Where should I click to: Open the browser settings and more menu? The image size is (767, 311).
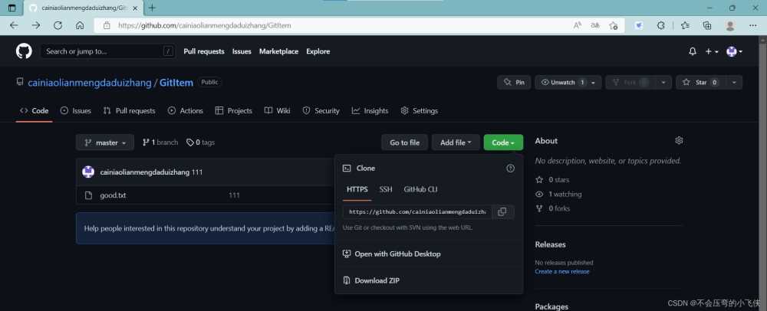tap(753, 25)
